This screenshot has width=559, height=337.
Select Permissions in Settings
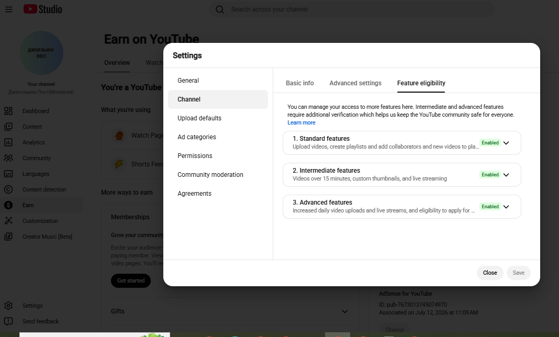(x=218, y=156)
